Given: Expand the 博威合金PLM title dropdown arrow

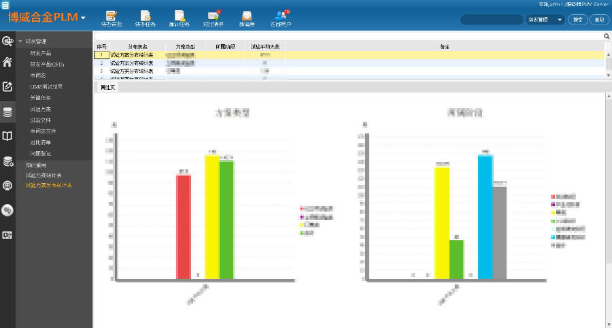Looking at the screenshot, I should point(83,18).
